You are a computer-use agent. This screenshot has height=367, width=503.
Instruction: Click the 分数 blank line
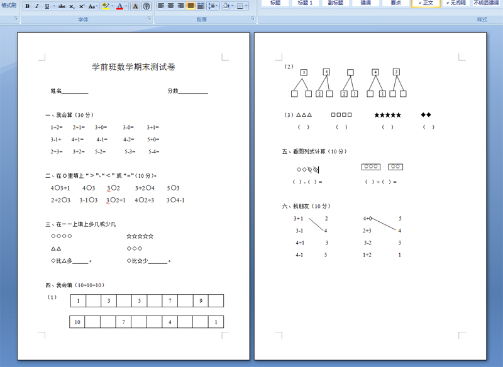coord(193,91)
